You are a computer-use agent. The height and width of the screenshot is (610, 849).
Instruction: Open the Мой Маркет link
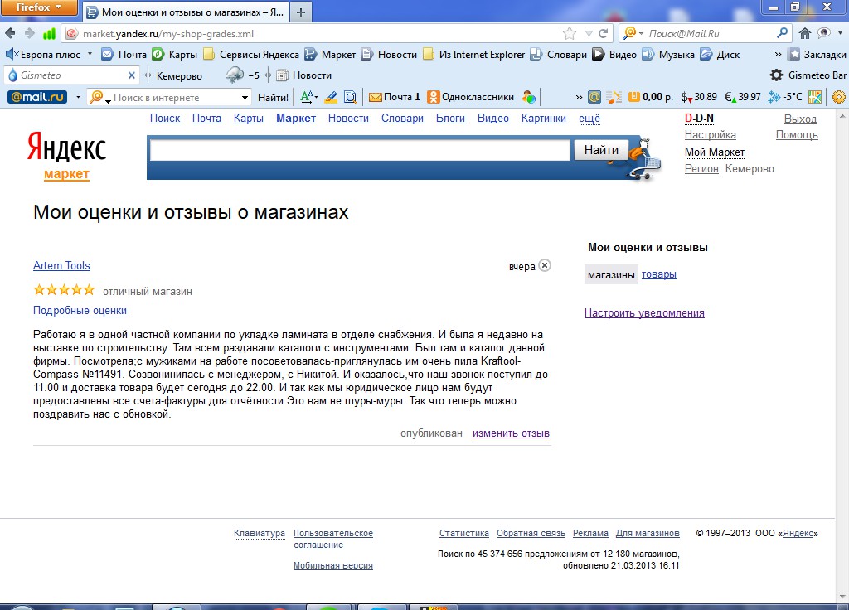tap(715, 152)
